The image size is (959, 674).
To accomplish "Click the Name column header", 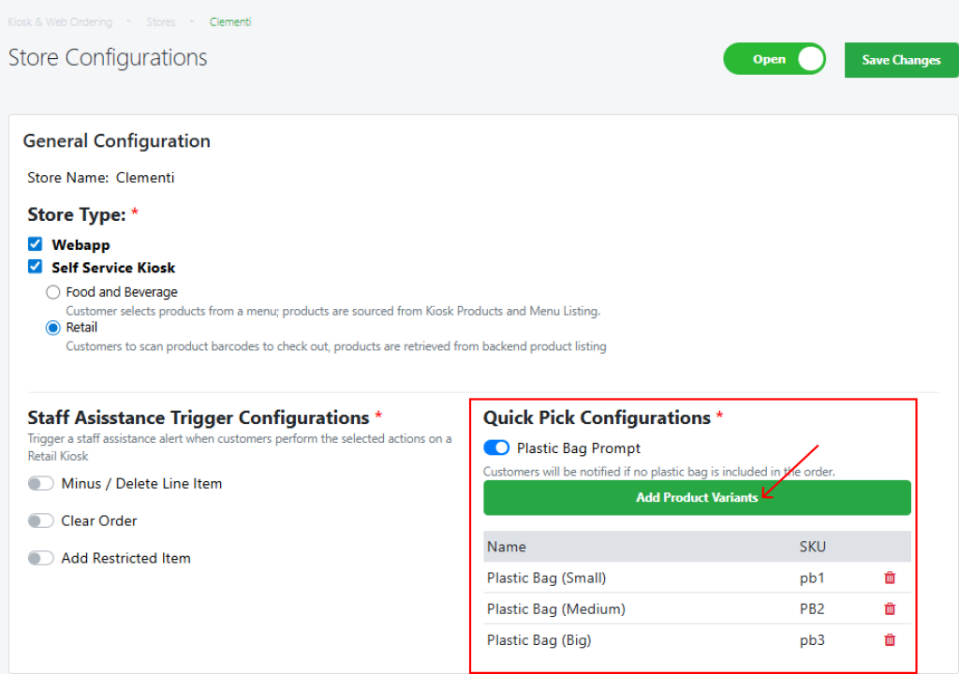I will [507, 547].
